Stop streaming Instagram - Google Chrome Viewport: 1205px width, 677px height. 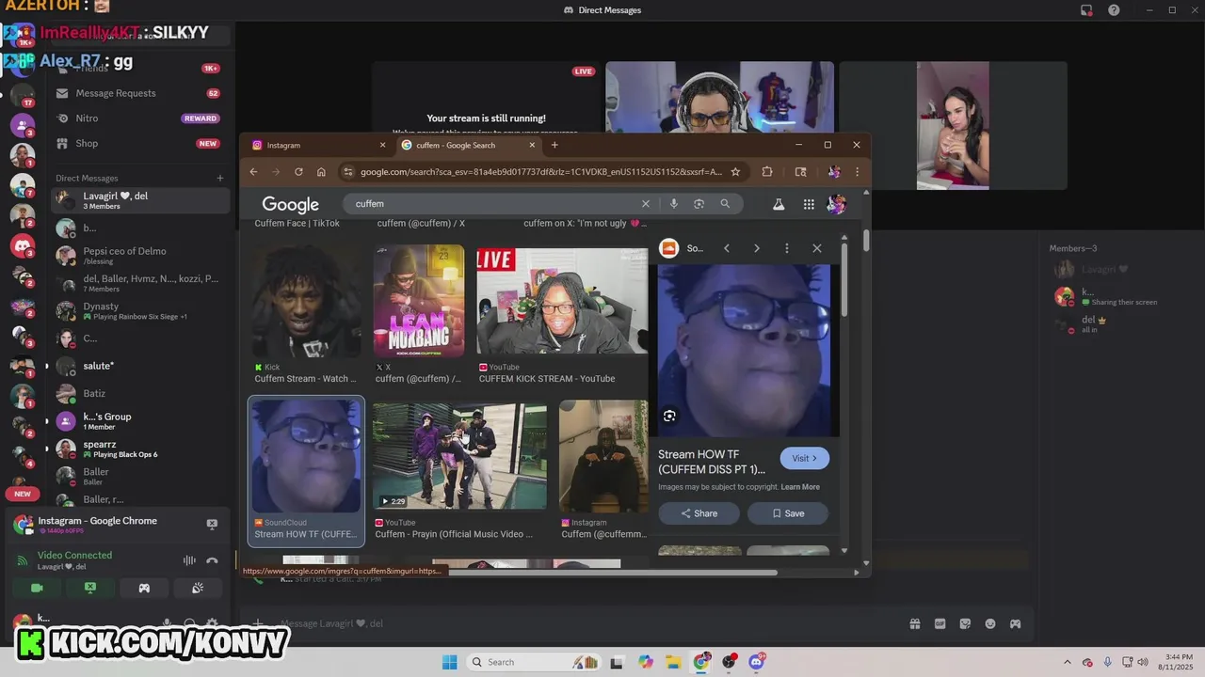tap(212, 524)
